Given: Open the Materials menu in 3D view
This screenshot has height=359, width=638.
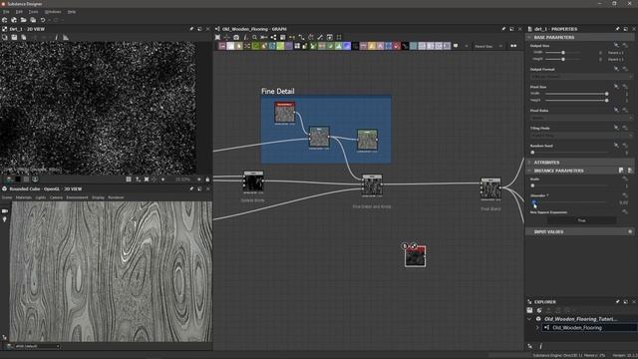Looking at the screenshot, I should [x=23, y=197].
